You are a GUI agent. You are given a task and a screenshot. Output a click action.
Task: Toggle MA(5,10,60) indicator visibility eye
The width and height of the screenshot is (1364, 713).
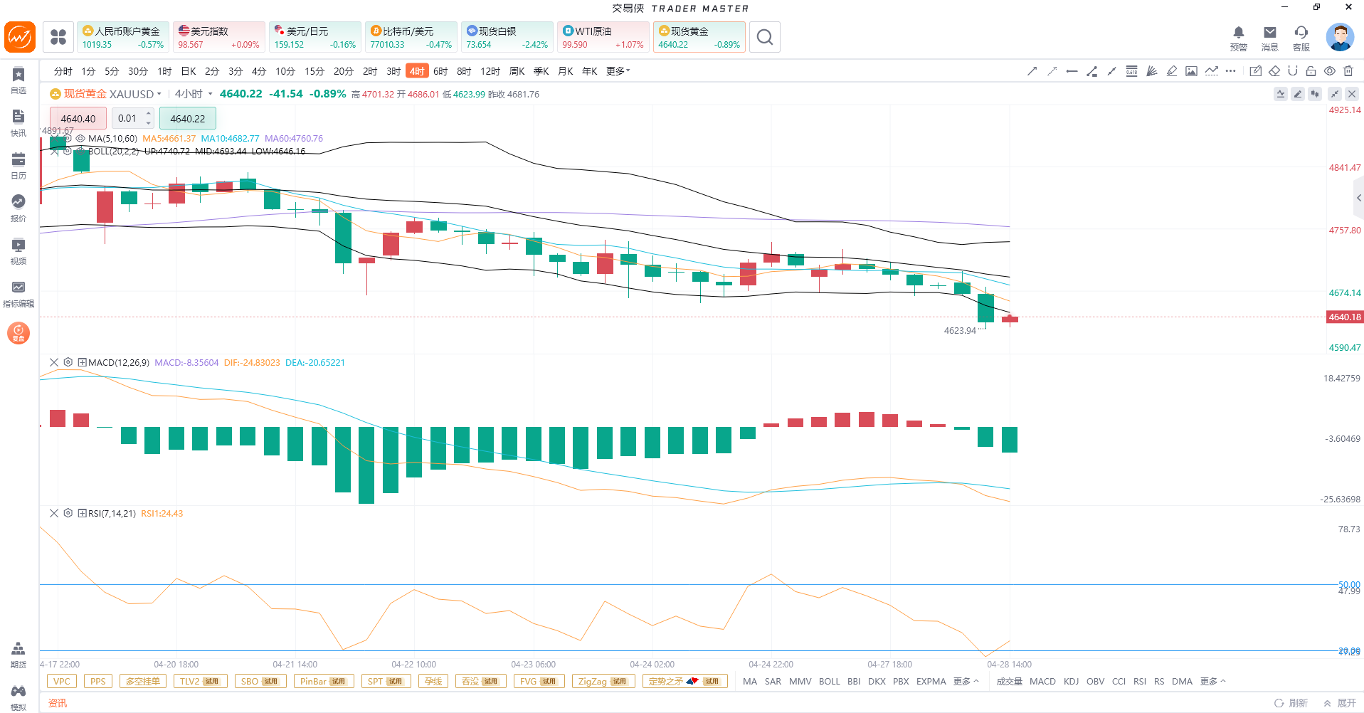(x=80, y=139)
